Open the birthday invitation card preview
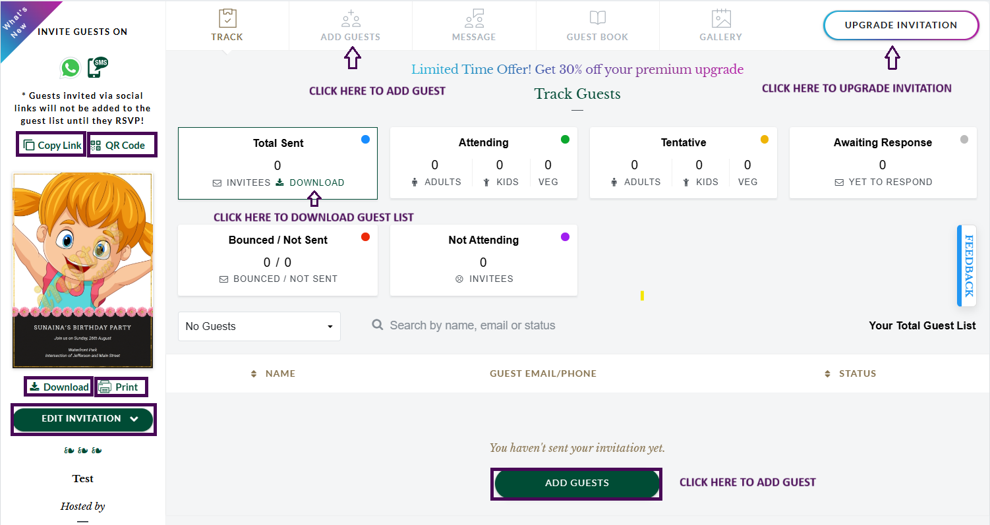 click(x=83, y=270)
